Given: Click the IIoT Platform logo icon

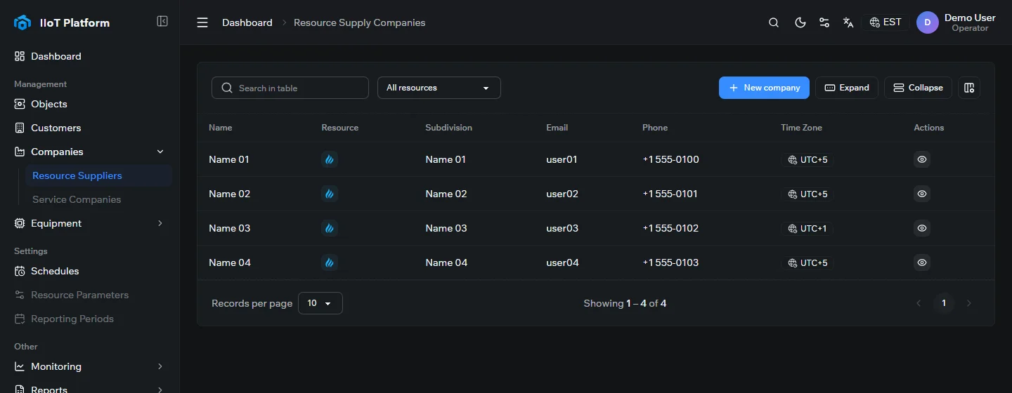Looking at the screenshot, I should coord(22,22).
